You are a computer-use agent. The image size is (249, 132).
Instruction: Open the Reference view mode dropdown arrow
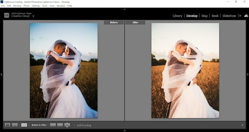tap(19, 125)
